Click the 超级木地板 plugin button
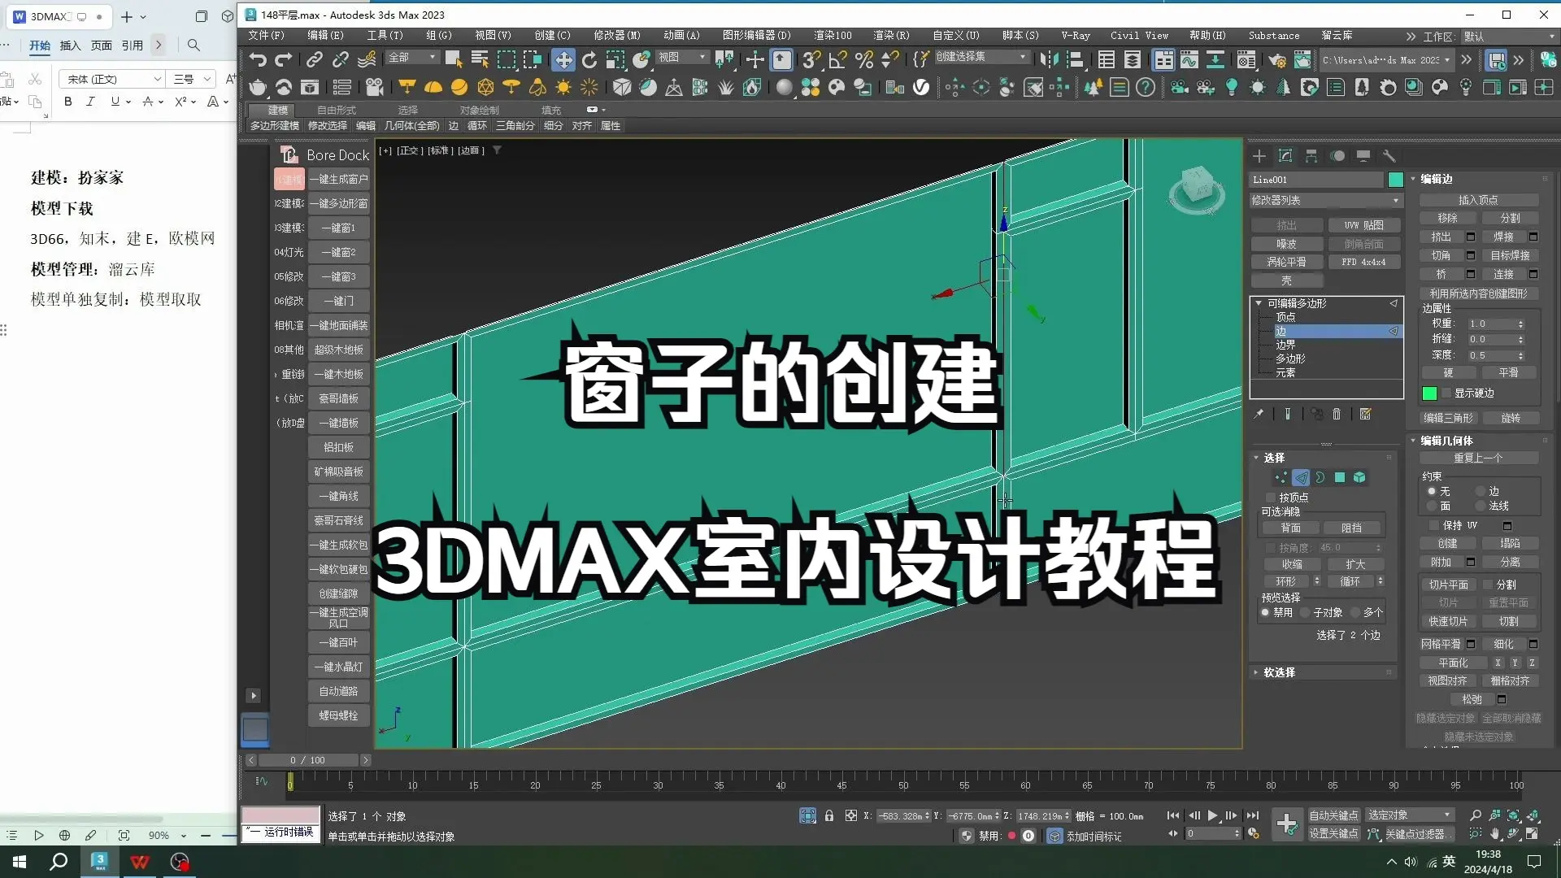Viewport: 1561px width, 878px height. pyautogui.click(x=338, y=350)
